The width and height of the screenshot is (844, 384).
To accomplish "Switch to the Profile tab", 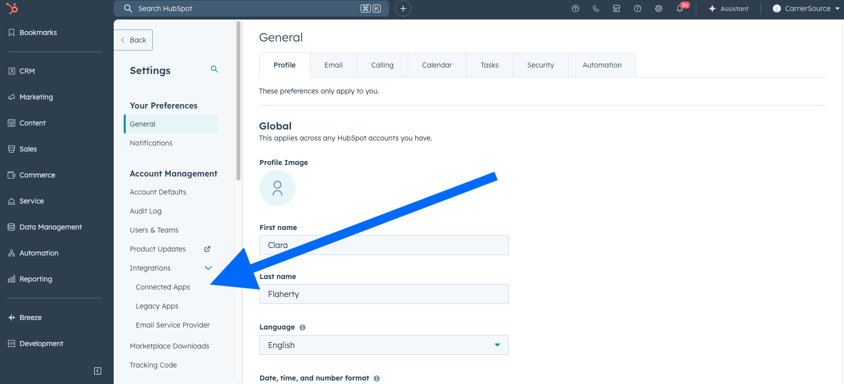I will point(285,65).
